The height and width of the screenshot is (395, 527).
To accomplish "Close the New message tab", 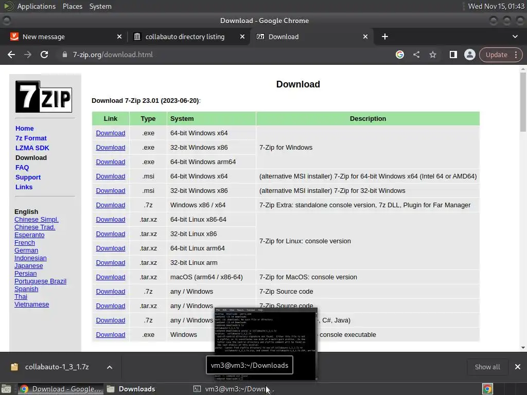I will (x=119, y=37).
